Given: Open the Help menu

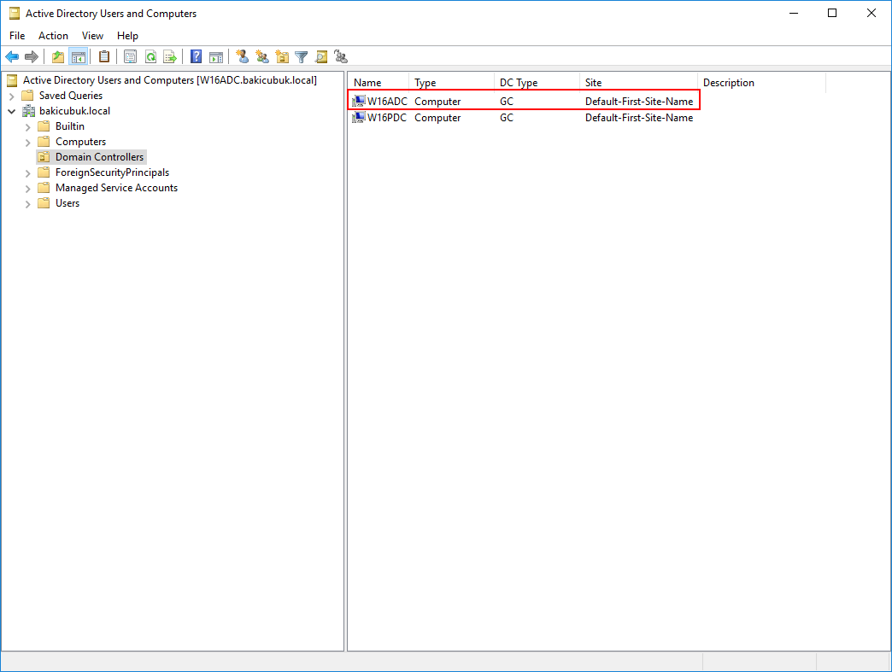Looking at the screenshot, I should point(127,35).
